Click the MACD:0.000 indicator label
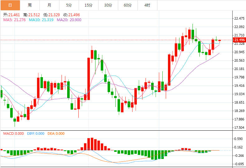The width and height of the screenshot is (246, 168). 14,133
